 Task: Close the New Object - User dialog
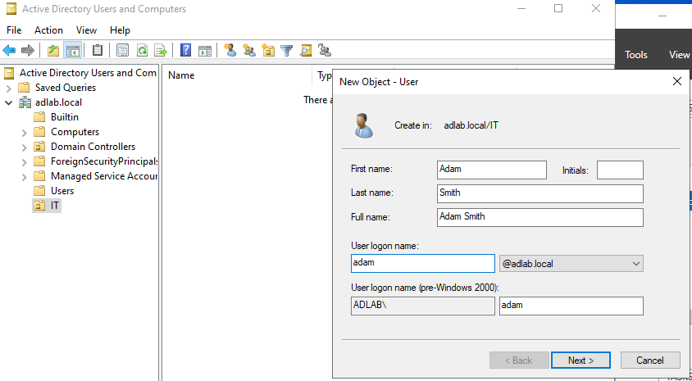tap(677, 82)
